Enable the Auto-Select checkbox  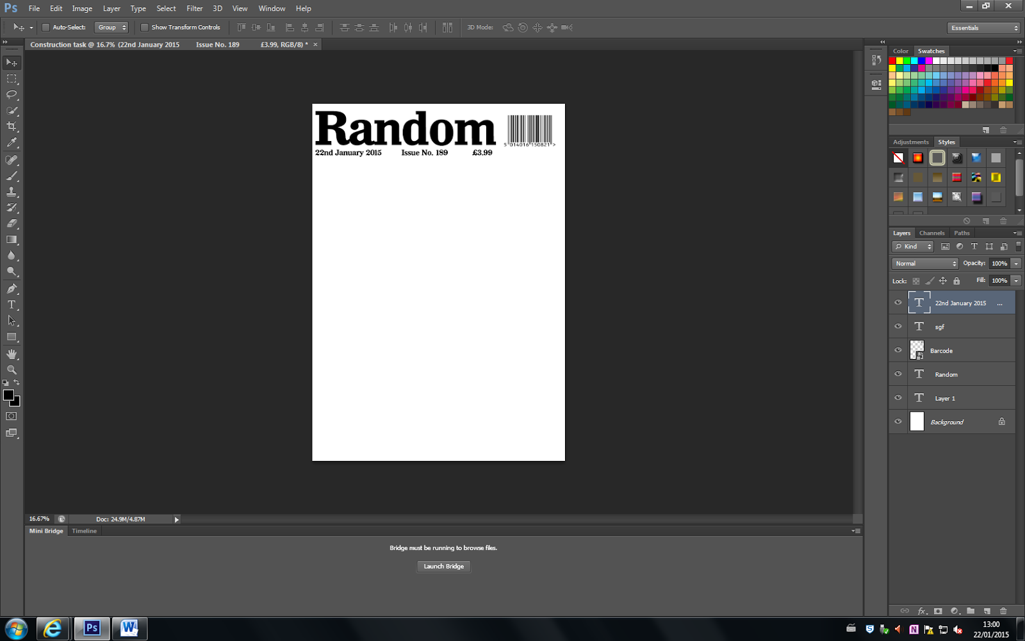tap(45, 28)
